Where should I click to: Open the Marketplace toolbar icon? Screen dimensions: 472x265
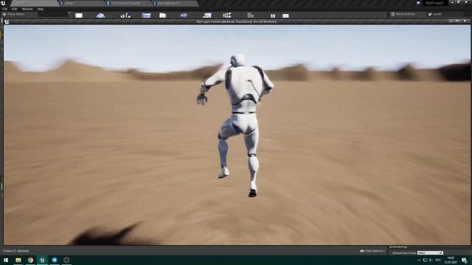(162, 15)
